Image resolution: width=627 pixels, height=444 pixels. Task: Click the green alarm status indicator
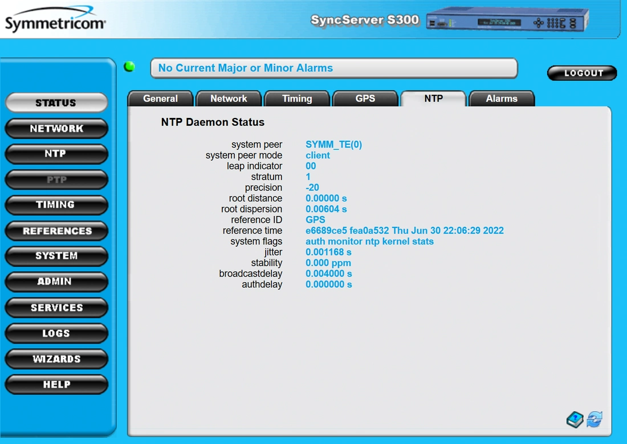(129, 66)
